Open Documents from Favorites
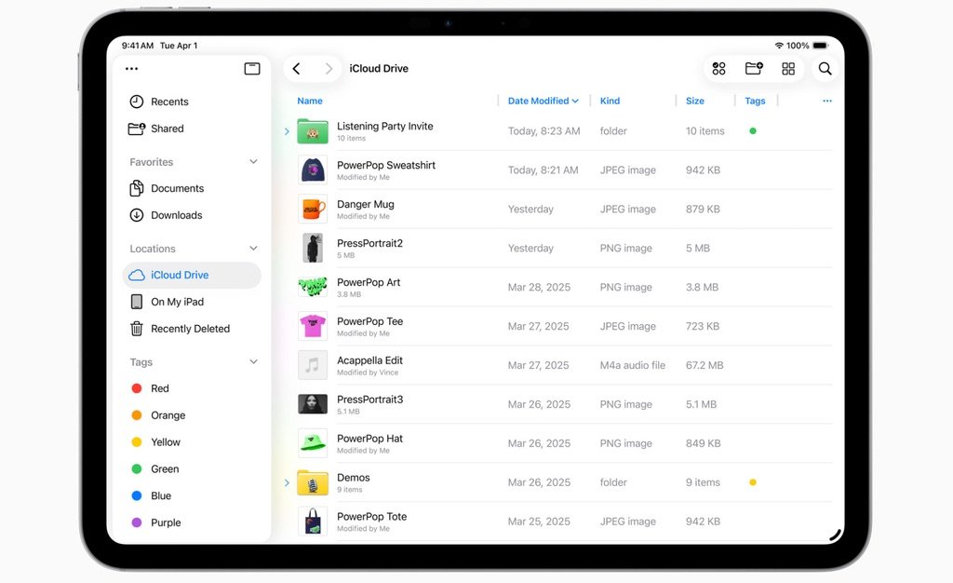The width and height of the screenshot is (953, 583). point(177,188)
